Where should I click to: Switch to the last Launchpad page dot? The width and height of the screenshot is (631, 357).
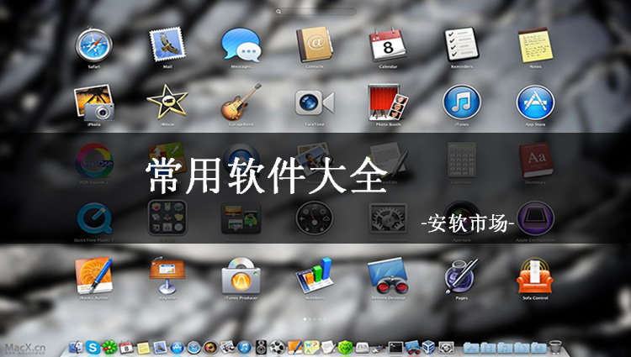(x=325, y=319)
